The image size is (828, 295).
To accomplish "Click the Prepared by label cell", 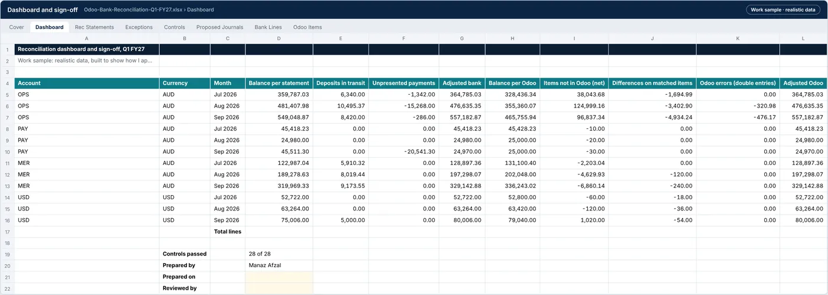I will pyautogui.click(x=185, y=265).
